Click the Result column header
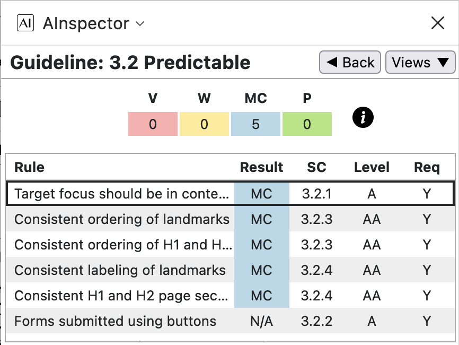459x345 pixels. coord(261,168)
